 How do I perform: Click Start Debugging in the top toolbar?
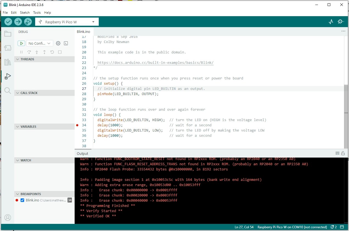(x=28, y=22)
